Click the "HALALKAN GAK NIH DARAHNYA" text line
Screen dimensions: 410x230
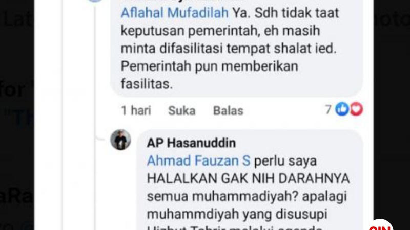pos(248,178)
